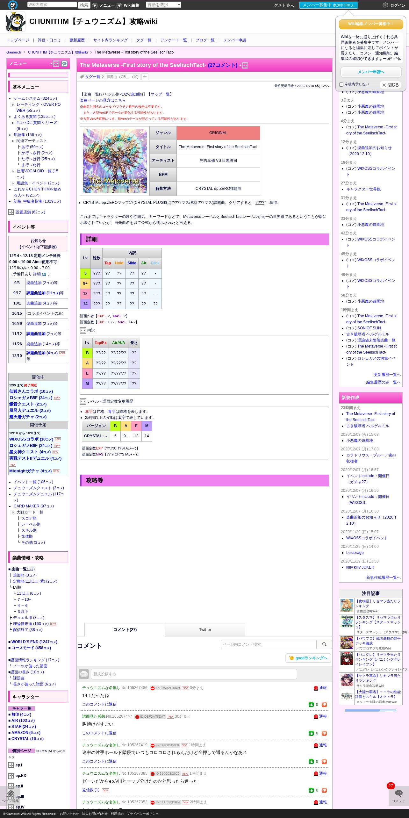Click thumbs-up on comment No.105267385
Viewport: 409px width, 818px height.
[x=311, y=790]
